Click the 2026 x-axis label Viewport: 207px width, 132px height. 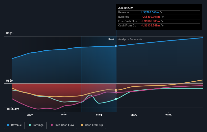pos(168,115)
